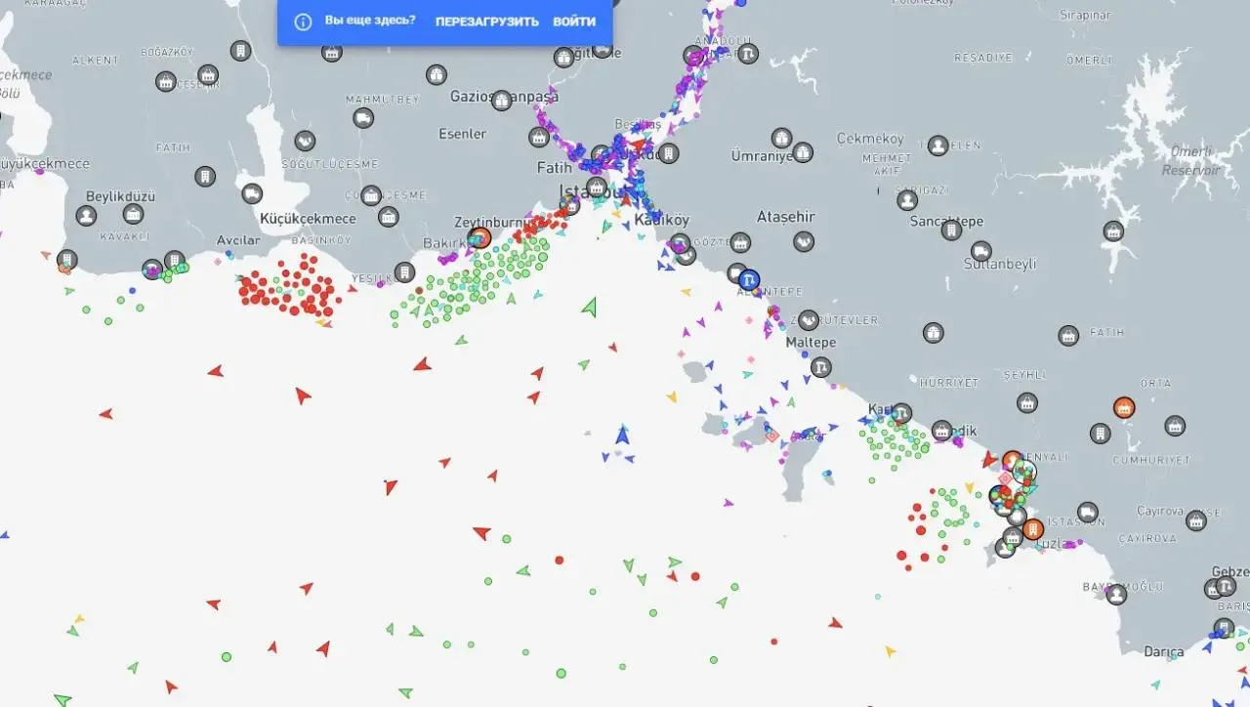Viewport: 1250px width, 707px height.
Task: Click the Esenler map label
Action: (463, 134)
